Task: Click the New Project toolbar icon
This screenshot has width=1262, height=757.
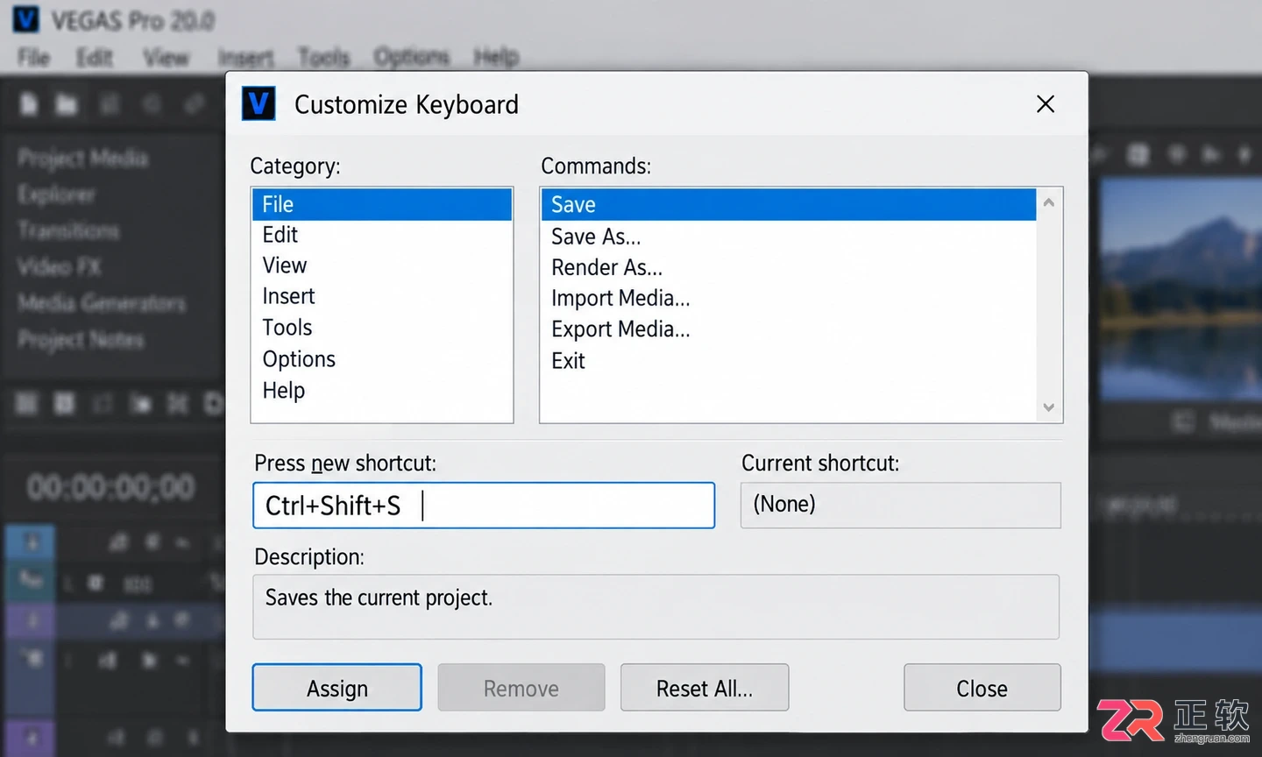Action: coord(29,105)
